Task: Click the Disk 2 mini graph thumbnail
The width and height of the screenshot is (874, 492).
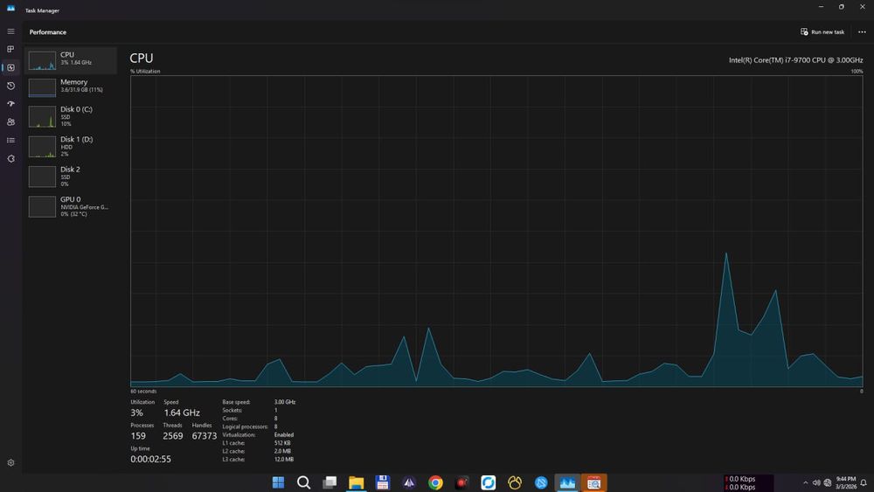Action: point(42,177)
